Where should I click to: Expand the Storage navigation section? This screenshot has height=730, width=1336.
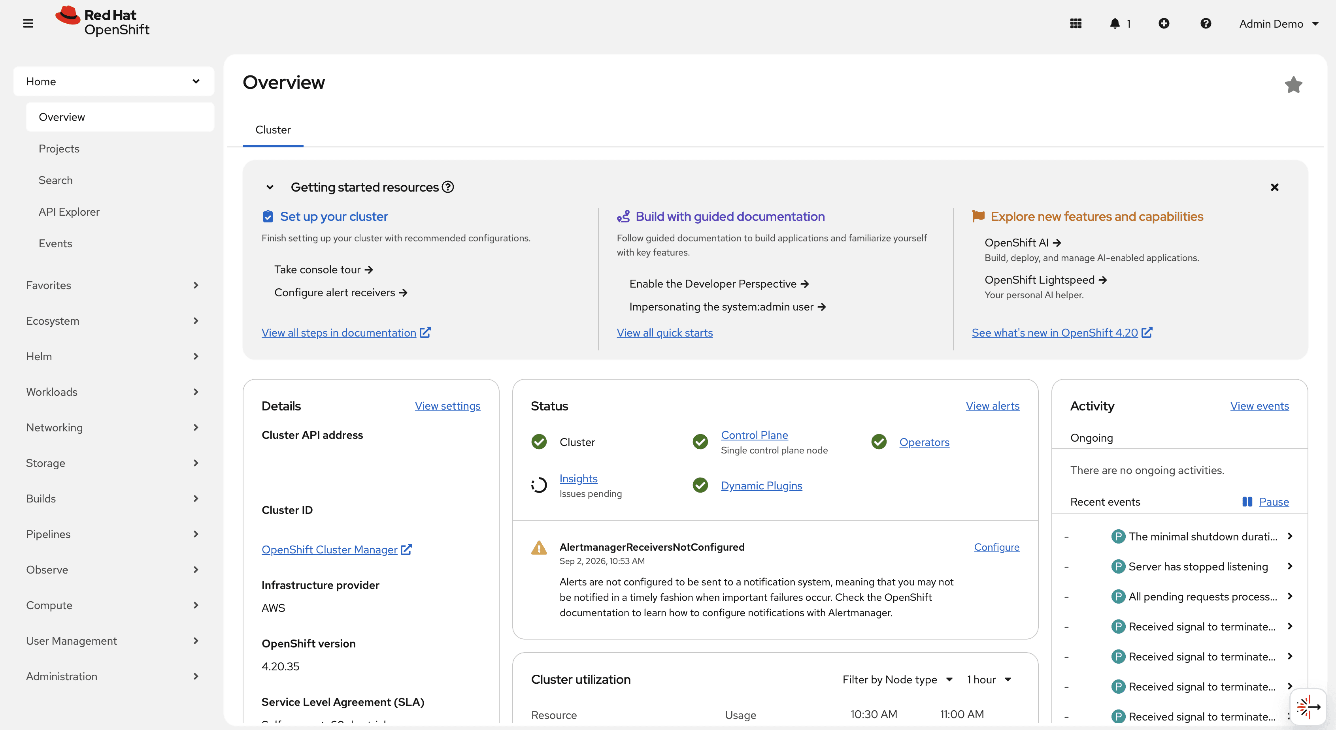(x=113, y=463)
